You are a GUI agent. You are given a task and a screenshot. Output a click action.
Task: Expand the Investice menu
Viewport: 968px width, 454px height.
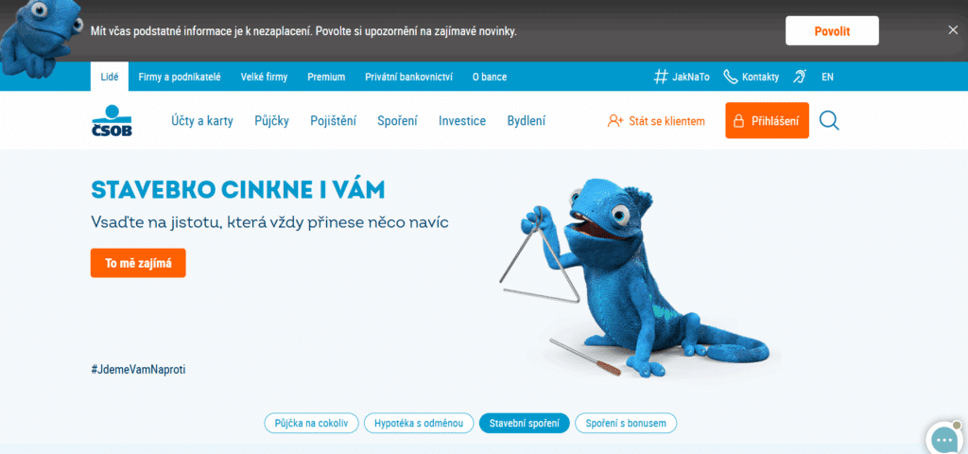462,121
